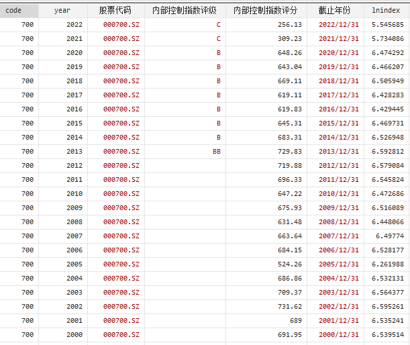The image size is (410, 345).
Task: Click the stock code cell in 2010 row
Action: tap(121, 194)
